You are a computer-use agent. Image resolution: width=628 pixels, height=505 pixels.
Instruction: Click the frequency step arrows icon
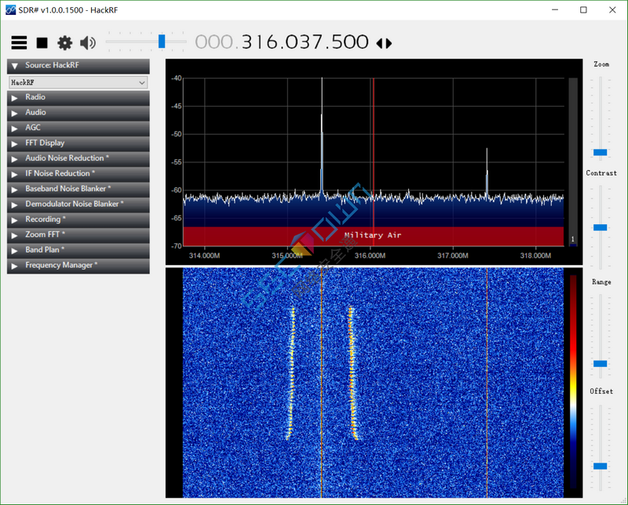[x=384, y=43]
